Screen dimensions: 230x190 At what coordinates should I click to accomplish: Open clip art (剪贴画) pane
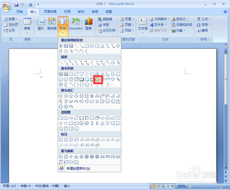pyautogui.click(x=52, y=24)
